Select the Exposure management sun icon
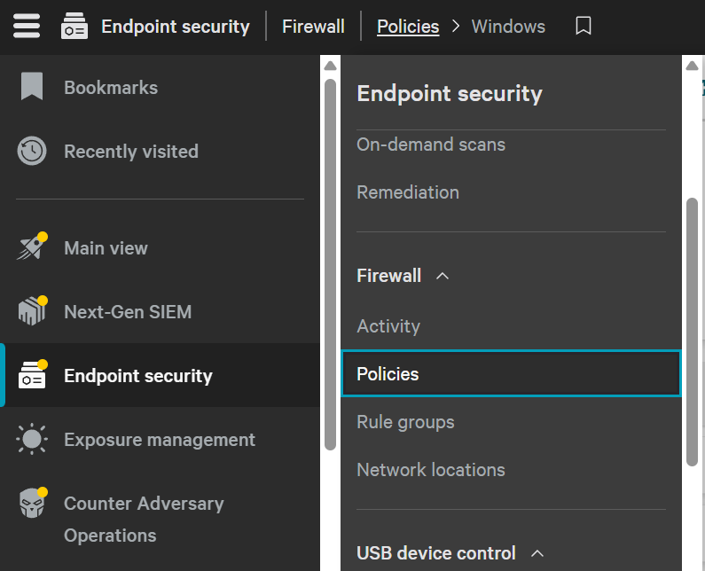 tap(32, 439)
